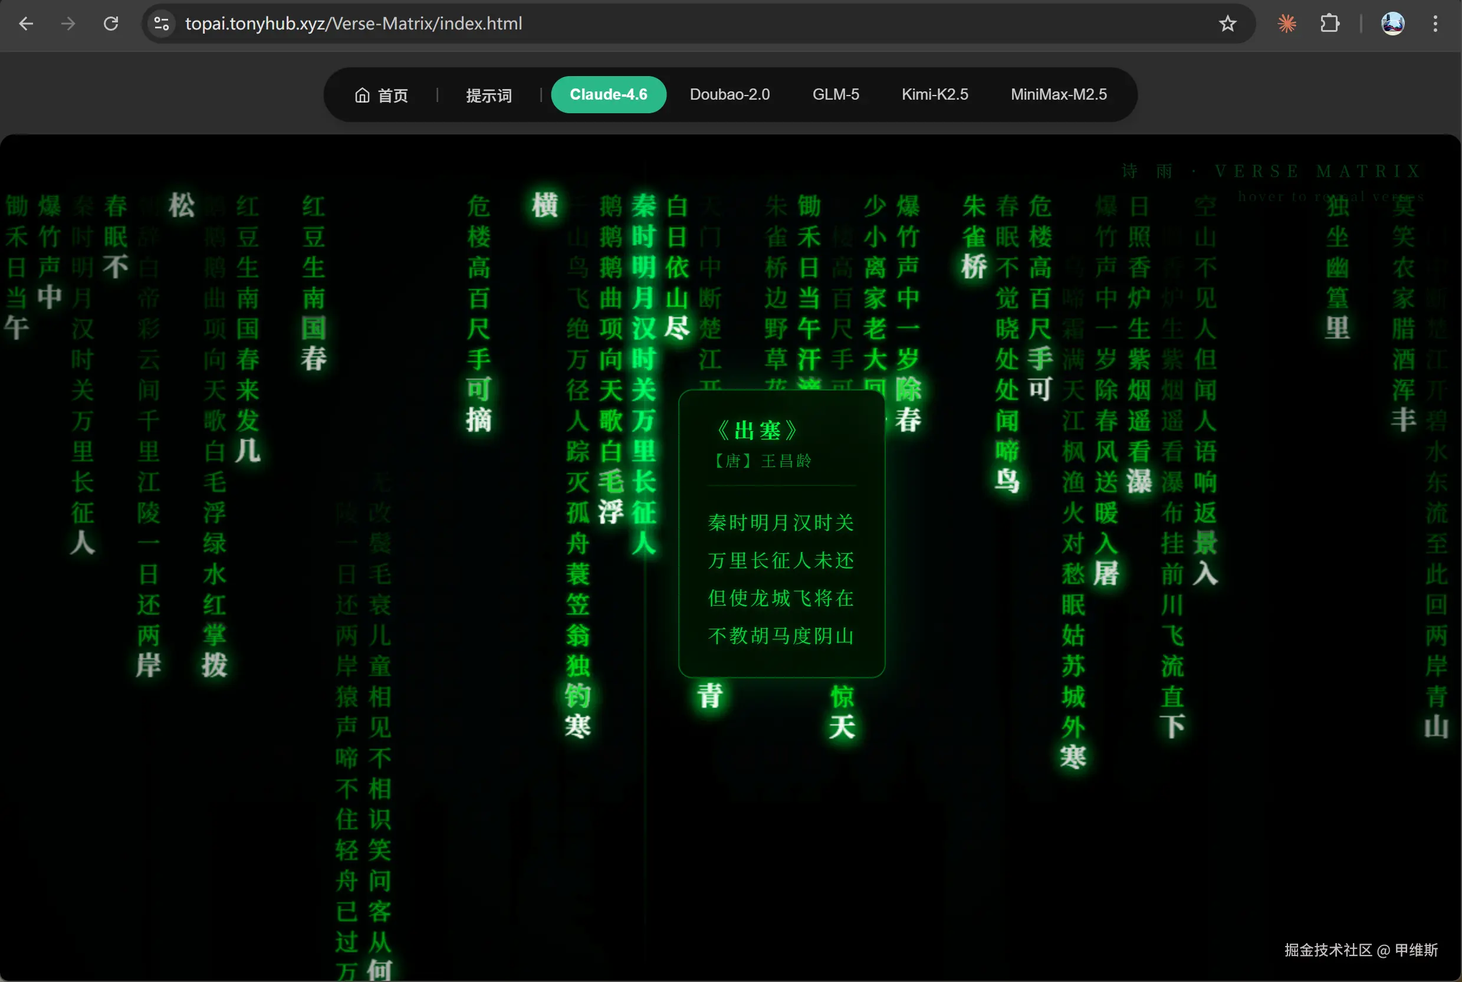
Task: Reload the page with refresh icon
Action: click(x=111, y=24)
